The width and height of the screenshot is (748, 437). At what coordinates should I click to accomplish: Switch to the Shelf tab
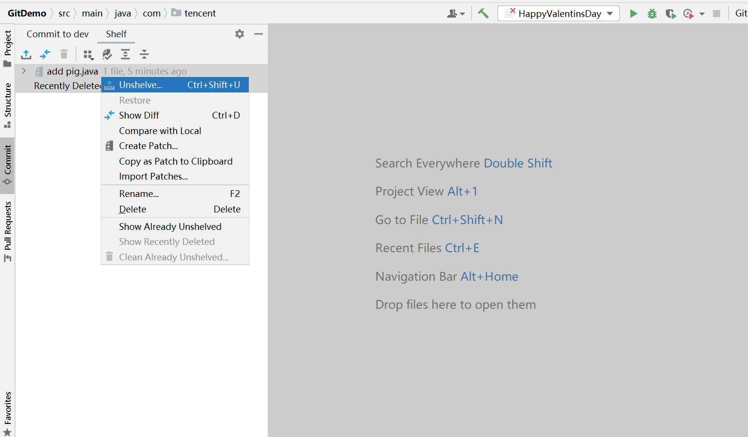116,34
